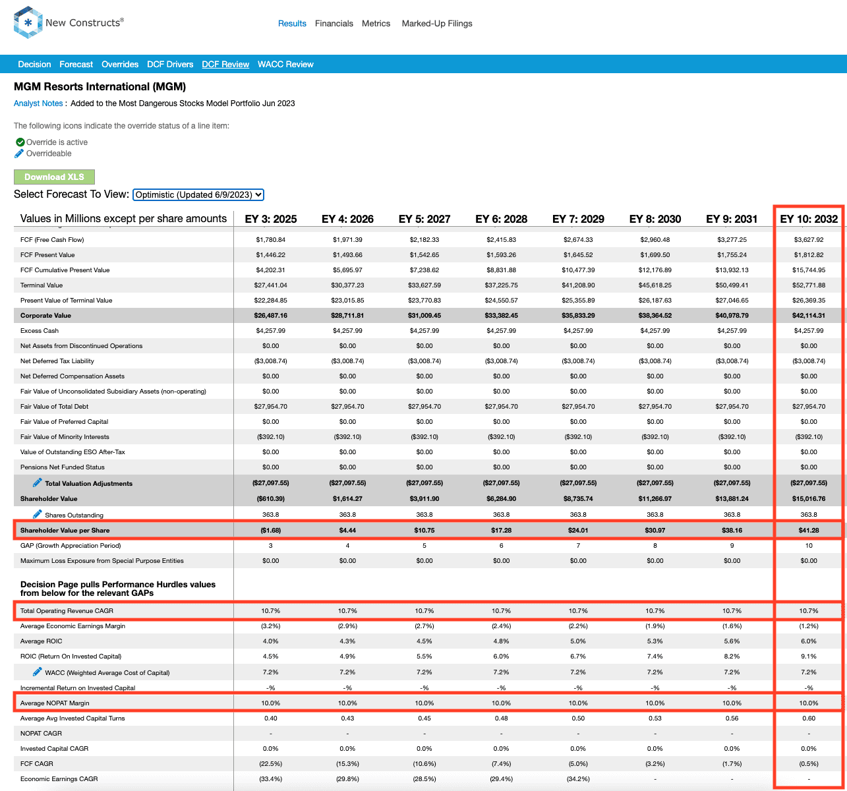Click the Excess Cash row label
This screenshot has height=791, width=847.
point(40,330)
